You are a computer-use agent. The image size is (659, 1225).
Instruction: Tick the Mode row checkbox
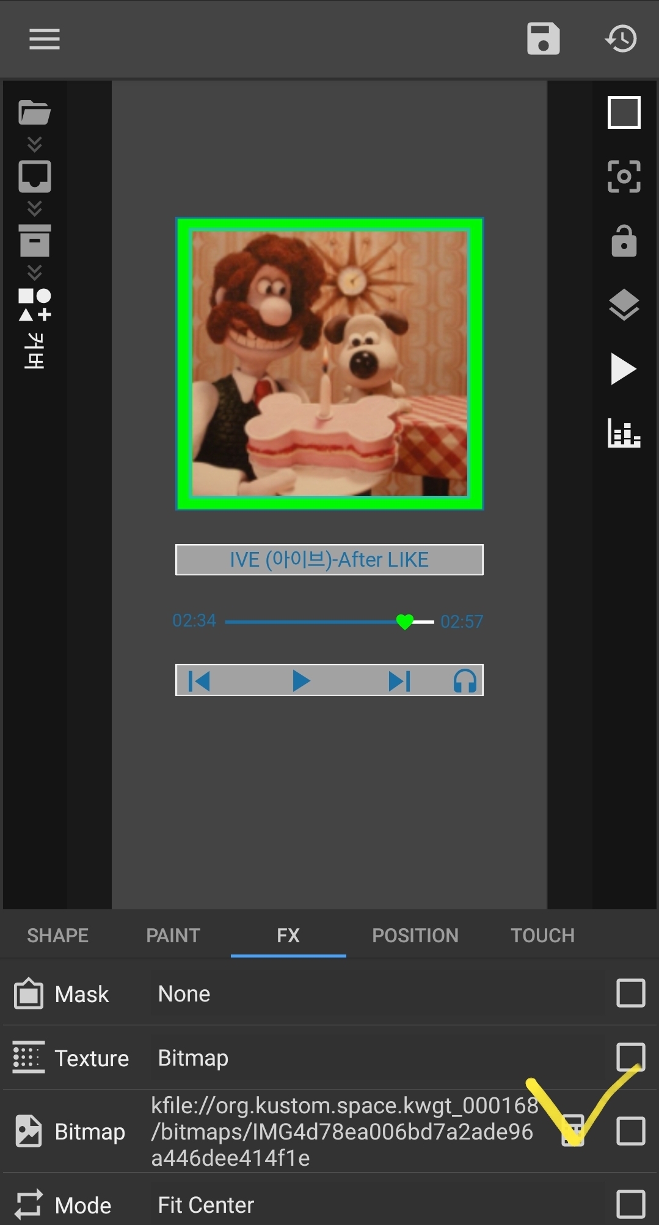pyautogui.click(x=631, y=1204)
